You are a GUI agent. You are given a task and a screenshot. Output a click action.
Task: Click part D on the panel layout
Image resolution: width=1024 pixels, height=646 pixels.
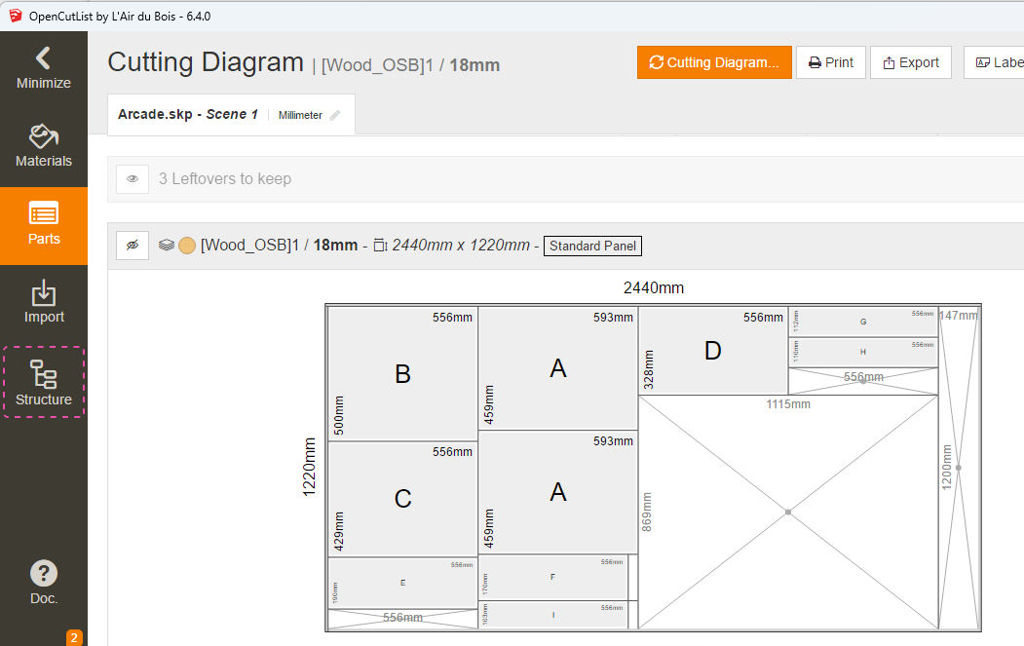click(x=712, y=352)
